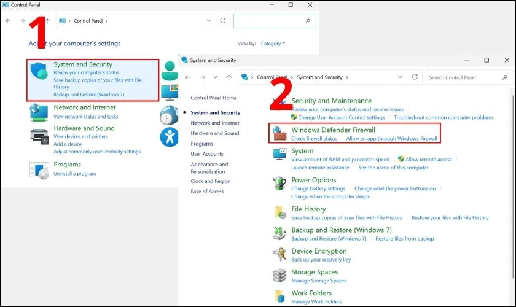Click the Network and Internet globe icon
Image resolution: width=516 pixels, height=307 pixels.
point(39,112)
